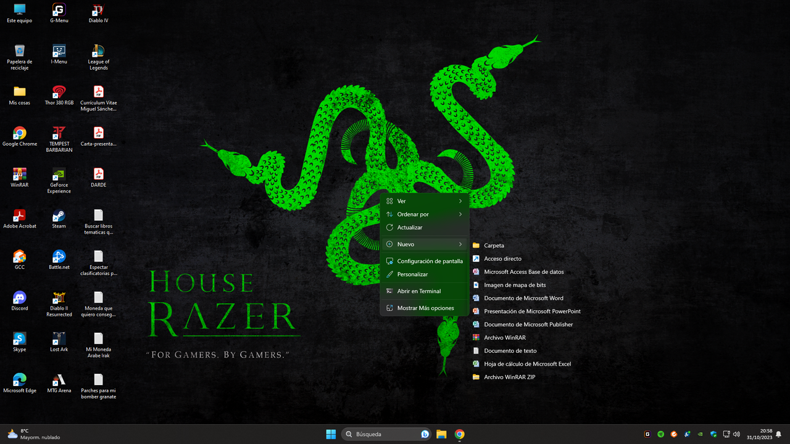Choose Personalizar from context menu

click(425, 274)
